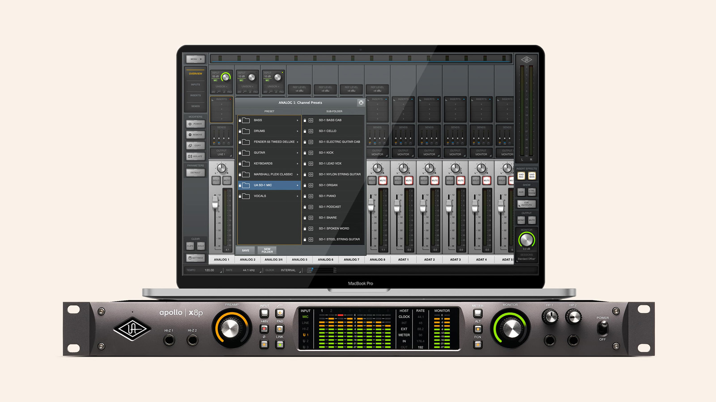Expand the FENDER 55 TWEED DELUXE folder arrow
716x402 pixels.
coord(298,142)
